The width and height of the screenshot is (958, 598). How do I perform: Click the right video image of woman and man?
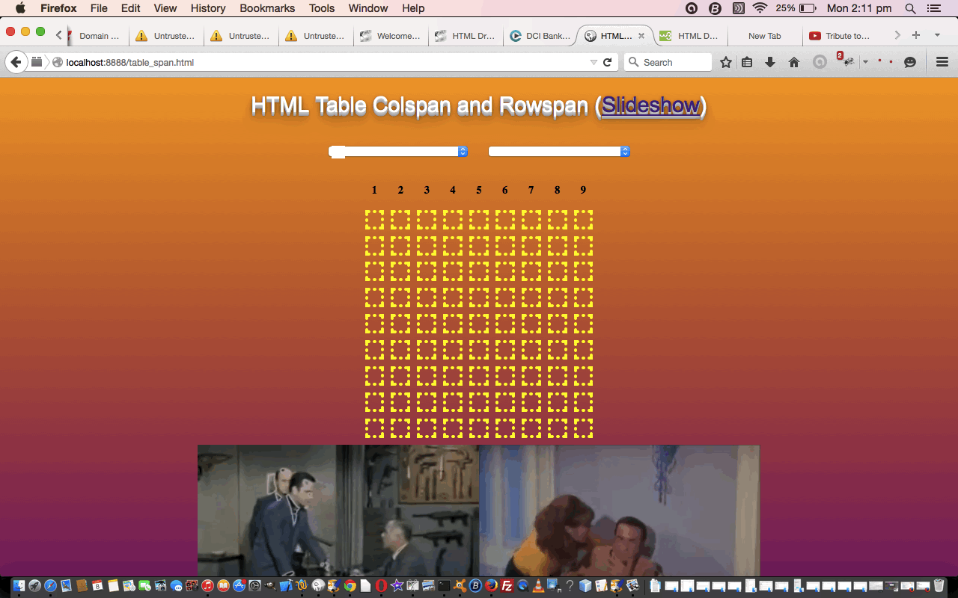[x=619, y=511]
